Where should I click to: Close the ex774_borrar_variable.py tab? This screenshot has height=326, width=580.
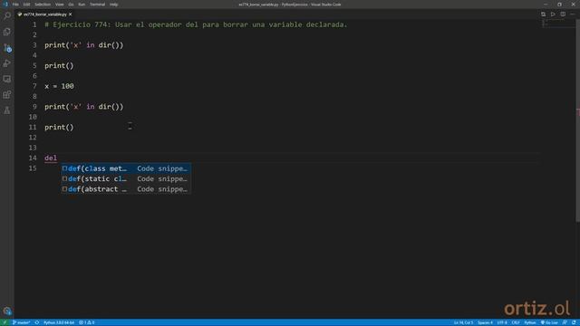tap(71, 14)
